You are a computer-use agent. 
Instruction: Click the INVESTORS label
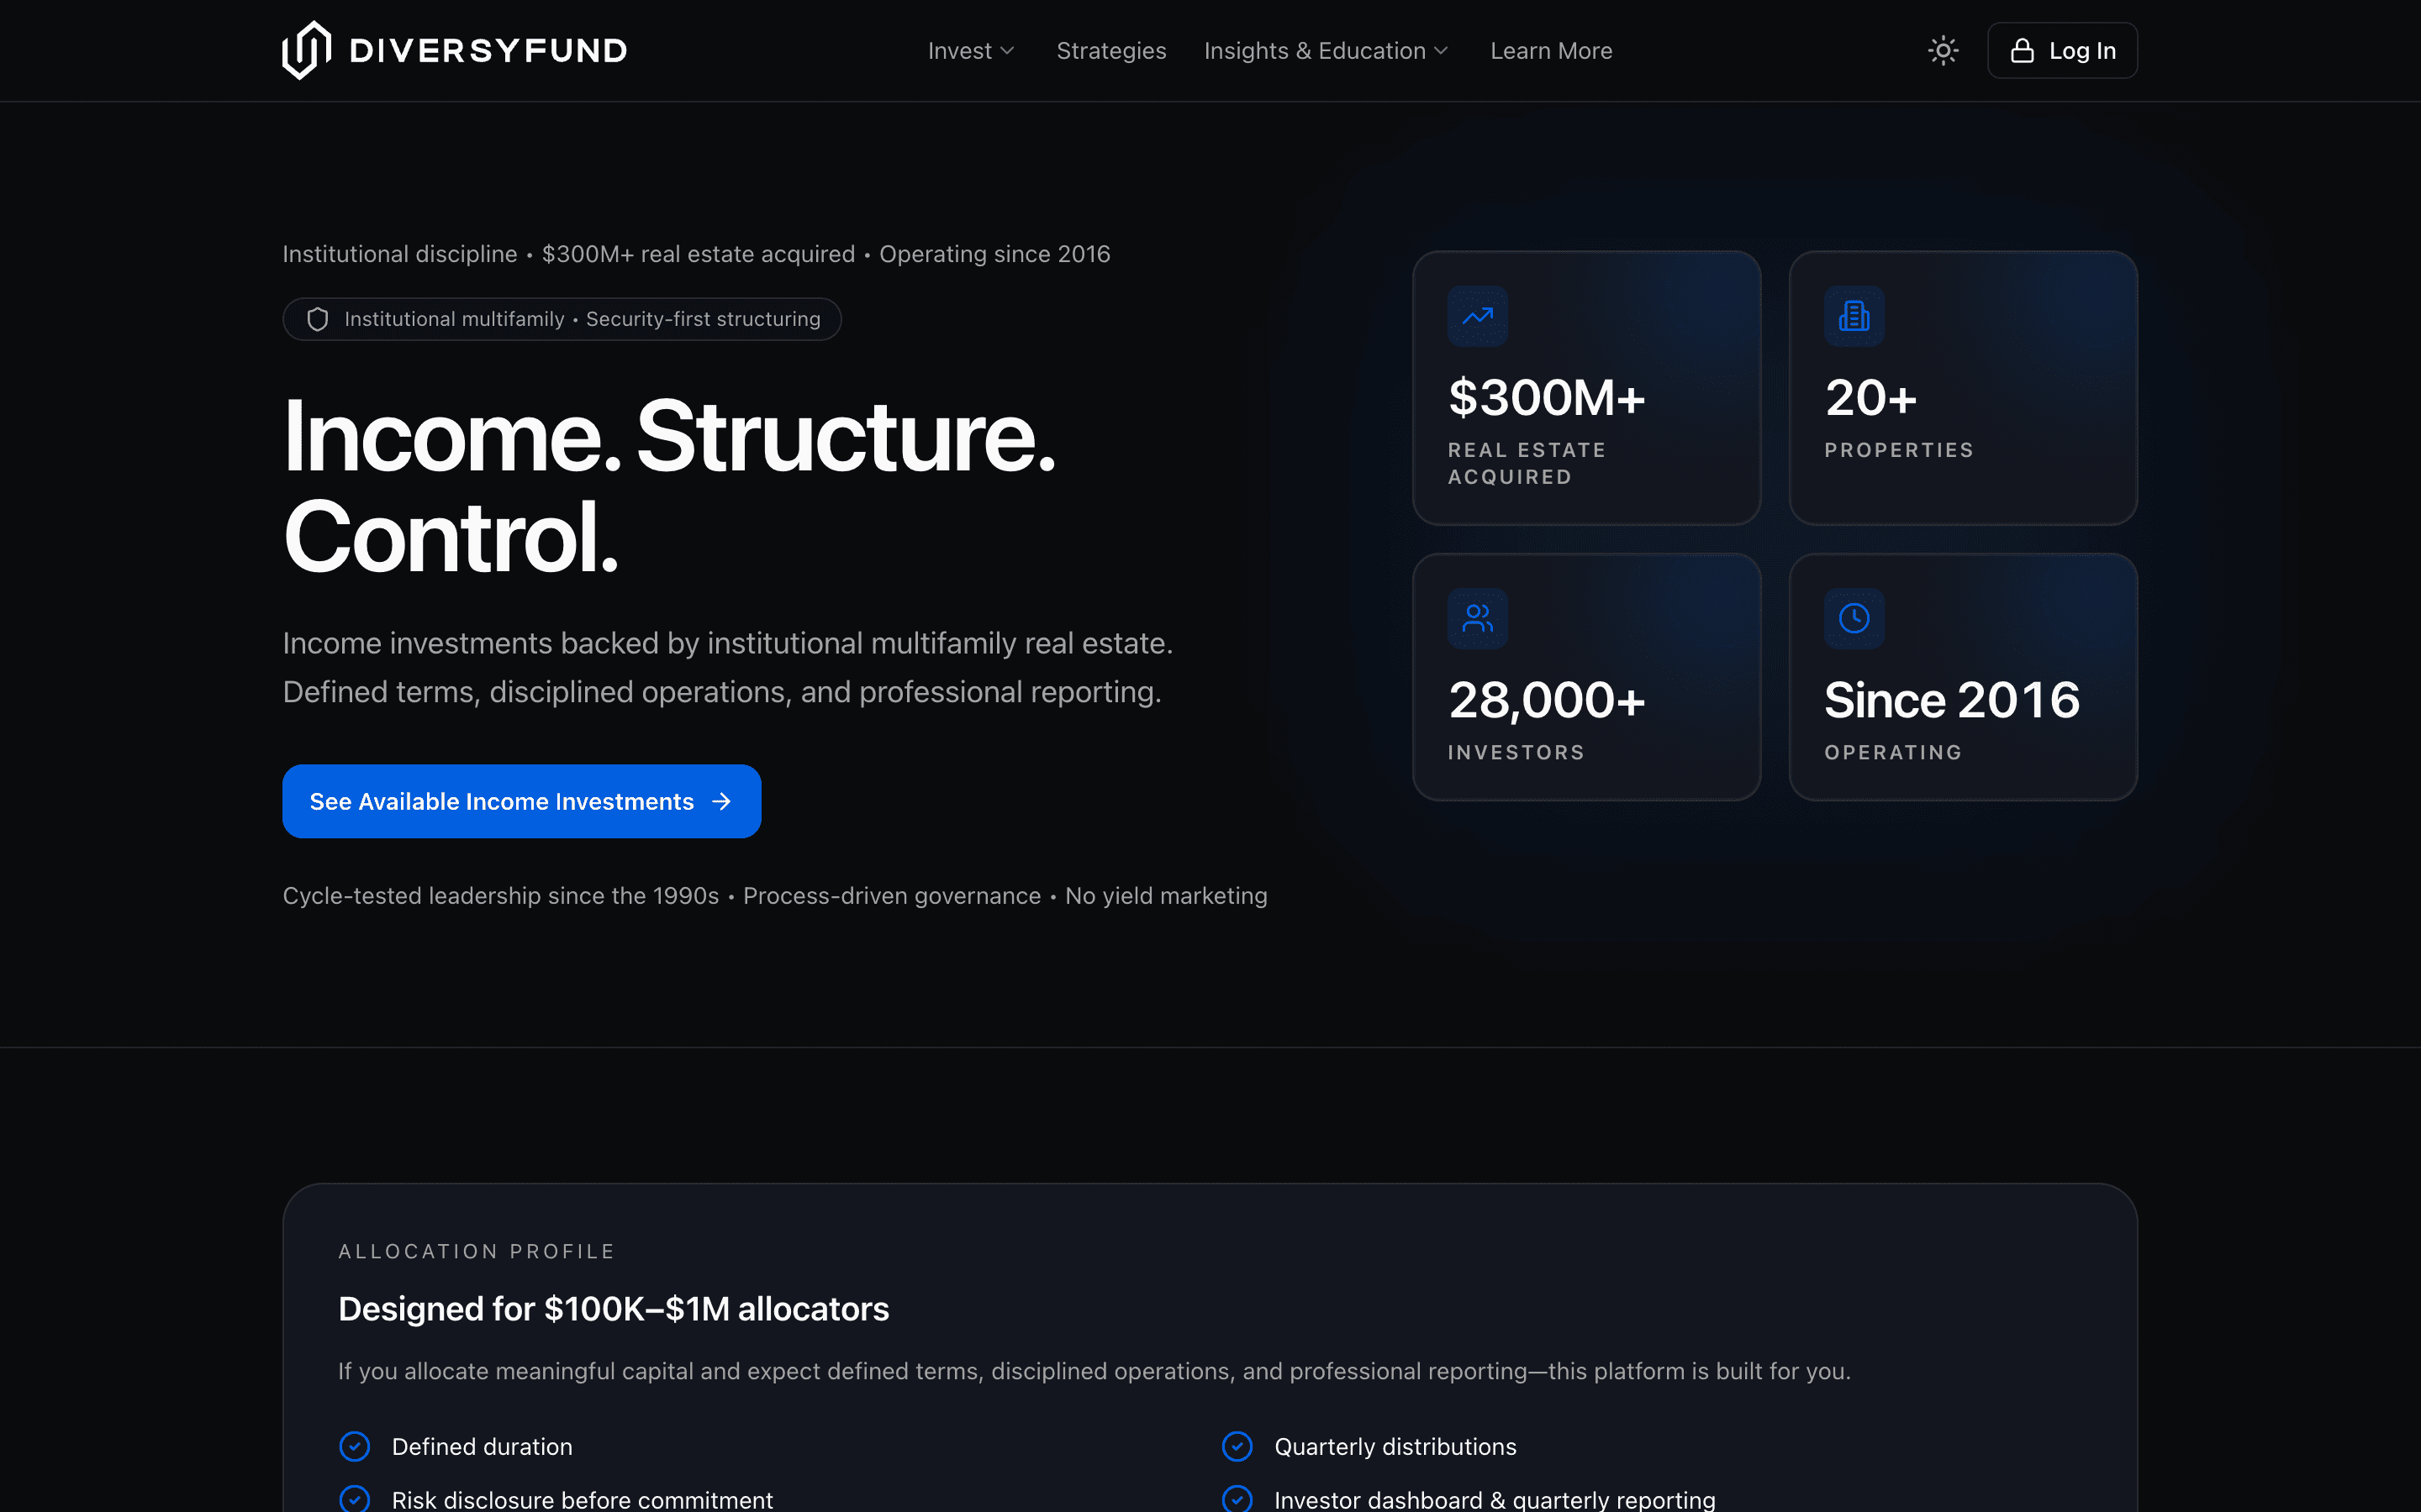click(x=1516, y=752)
